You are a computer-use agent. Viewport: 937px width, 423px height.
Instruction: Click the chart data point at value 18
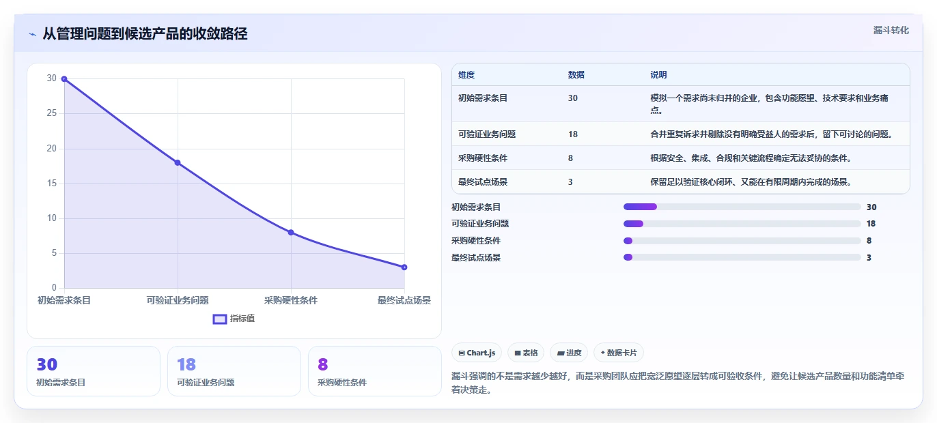(178, 162)
